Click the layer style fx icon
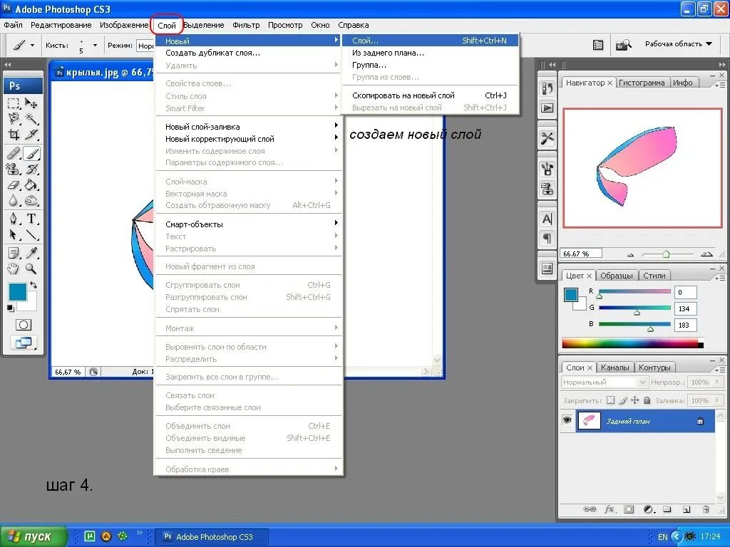The image size is (730, 547). [610, 509]
